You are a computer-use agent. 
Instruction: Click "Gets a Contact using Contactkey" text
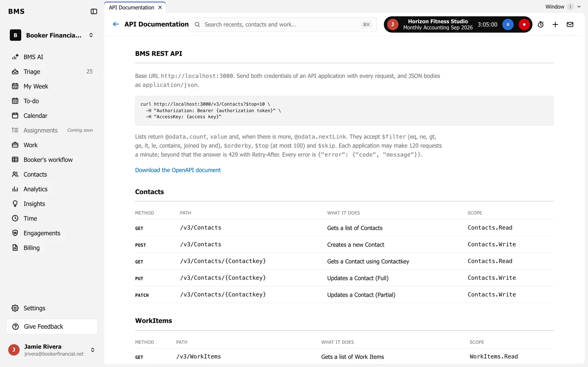tap(368, 261)
